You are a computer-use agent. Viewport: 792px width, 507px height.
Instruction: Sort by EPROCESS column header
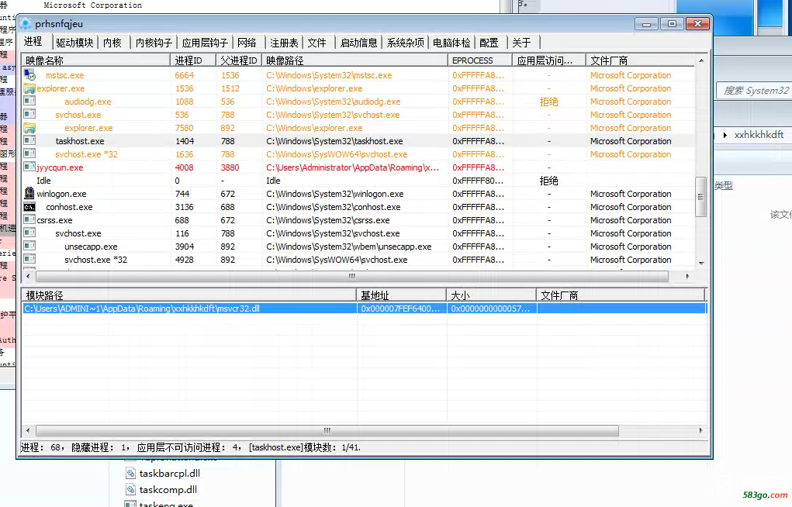[x=480, y=60]
